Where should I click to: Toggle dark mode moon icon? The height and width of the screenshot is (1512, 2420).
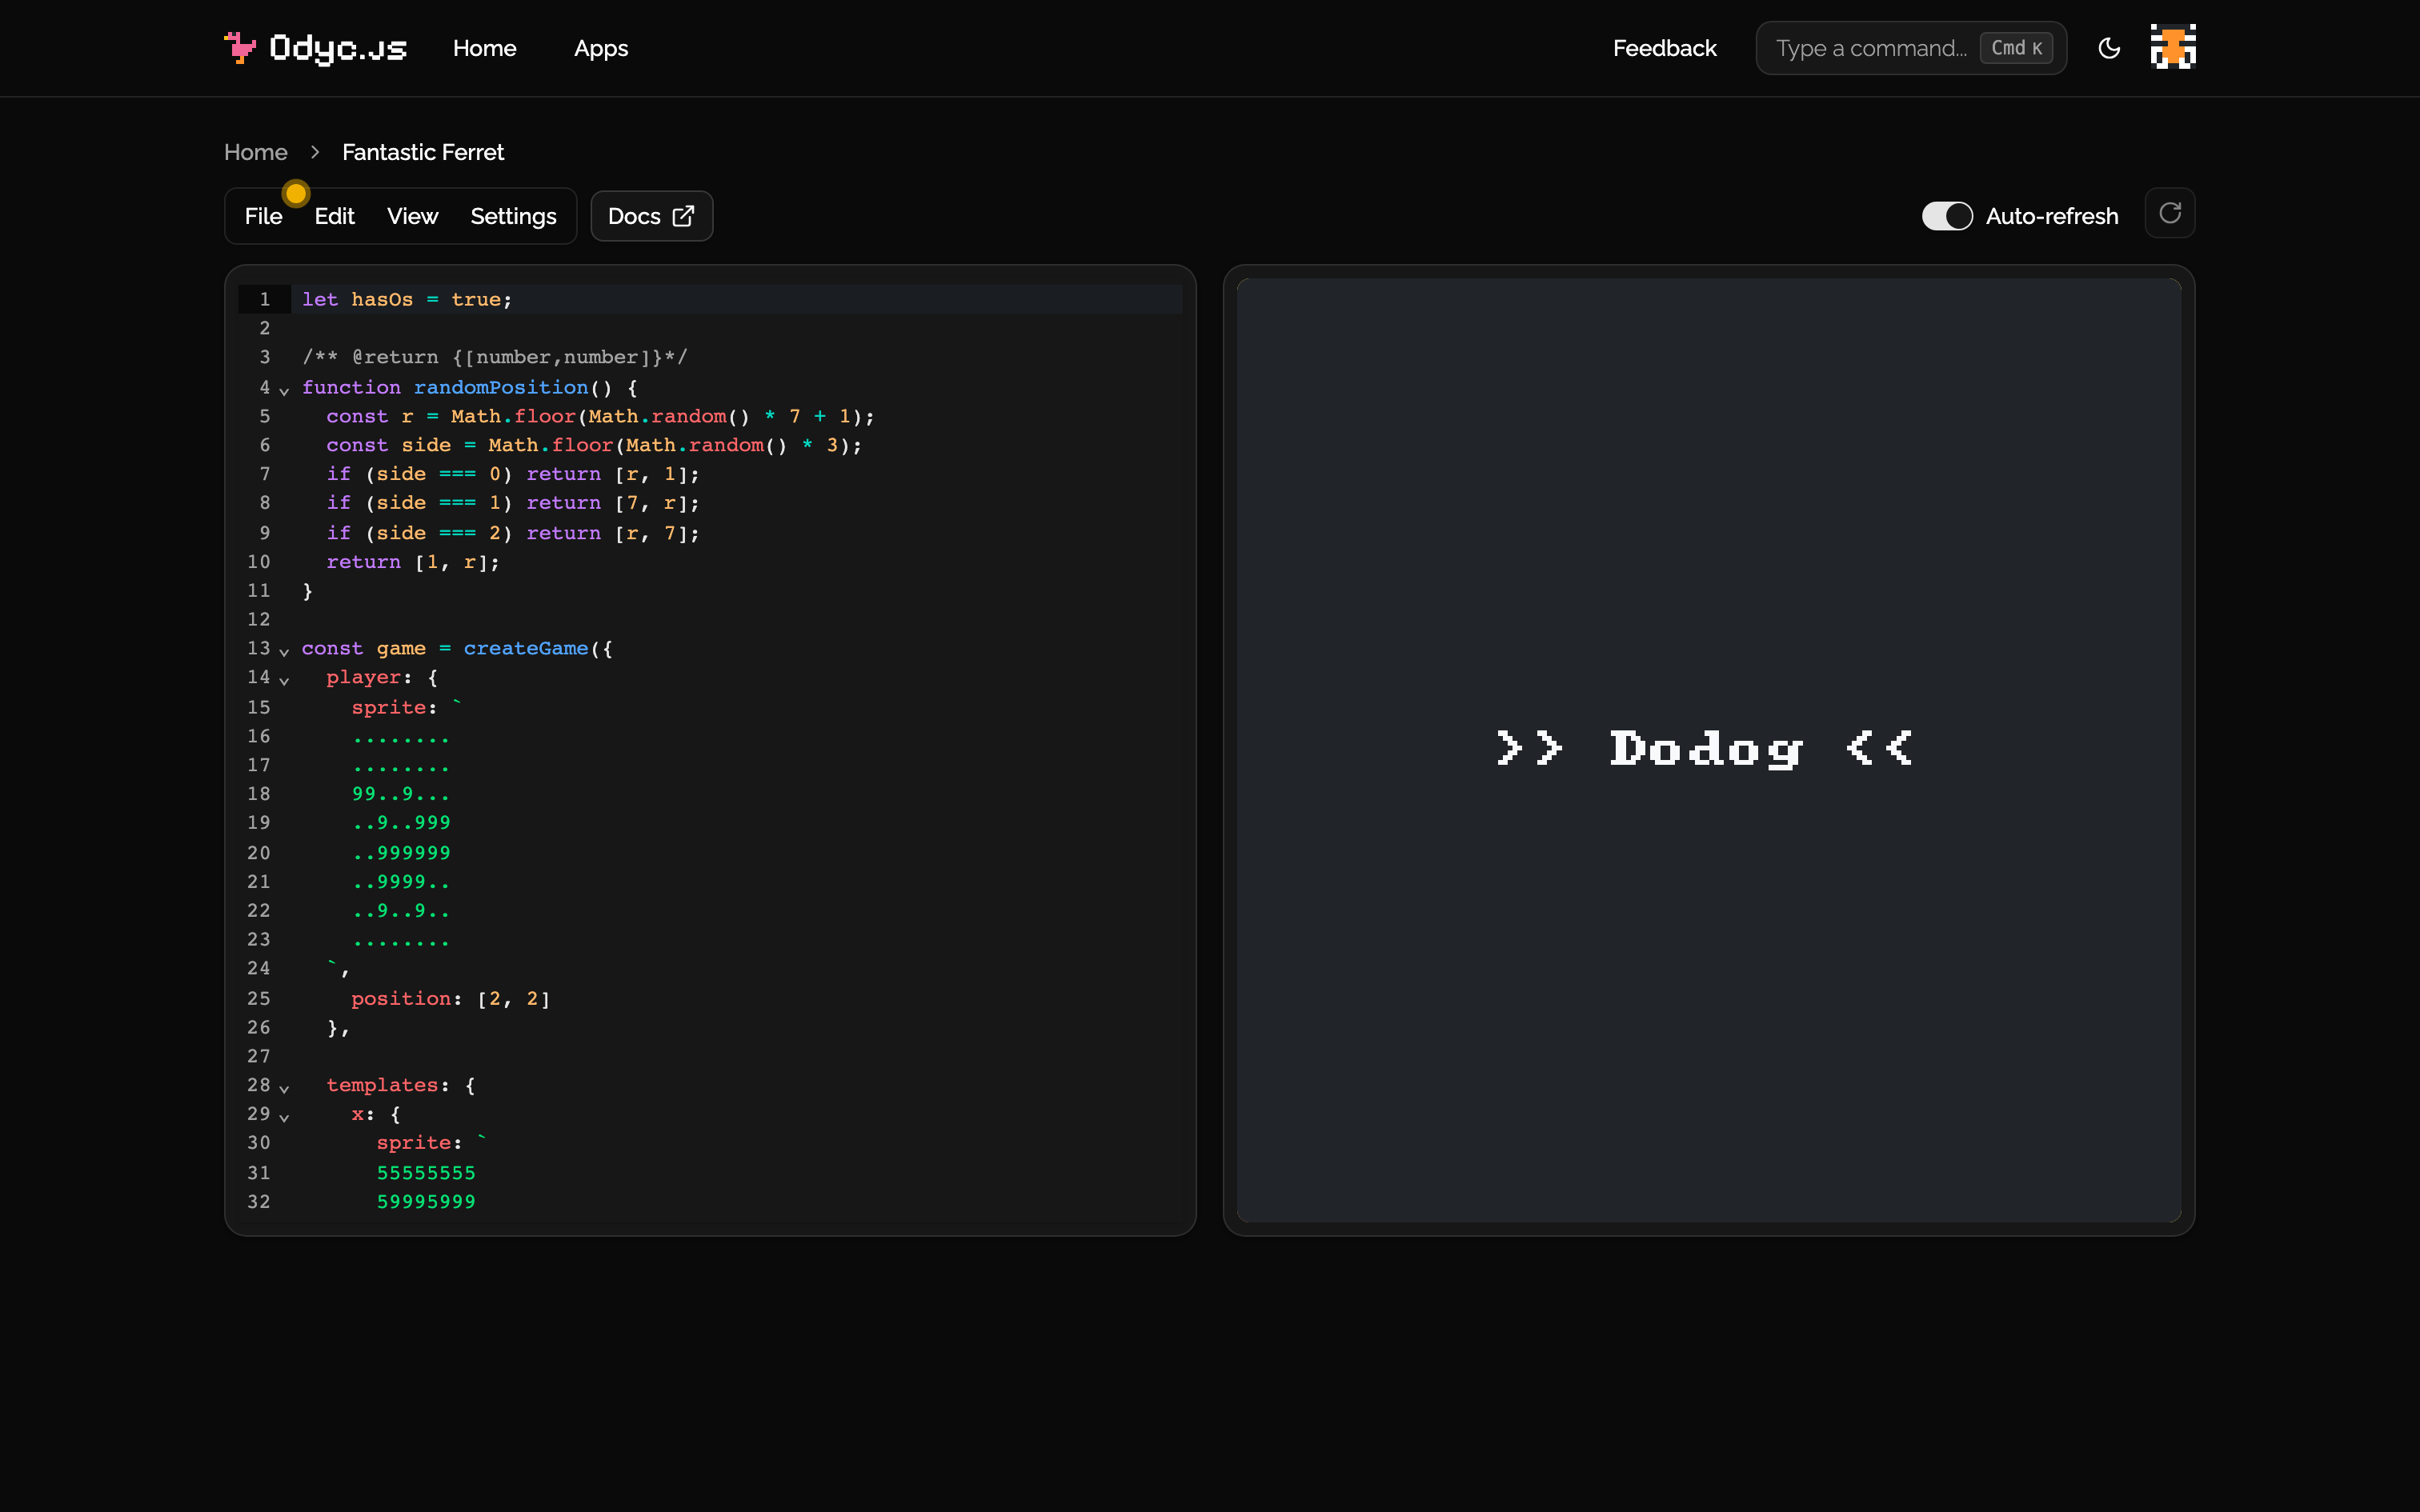[x=2109, y=48]
